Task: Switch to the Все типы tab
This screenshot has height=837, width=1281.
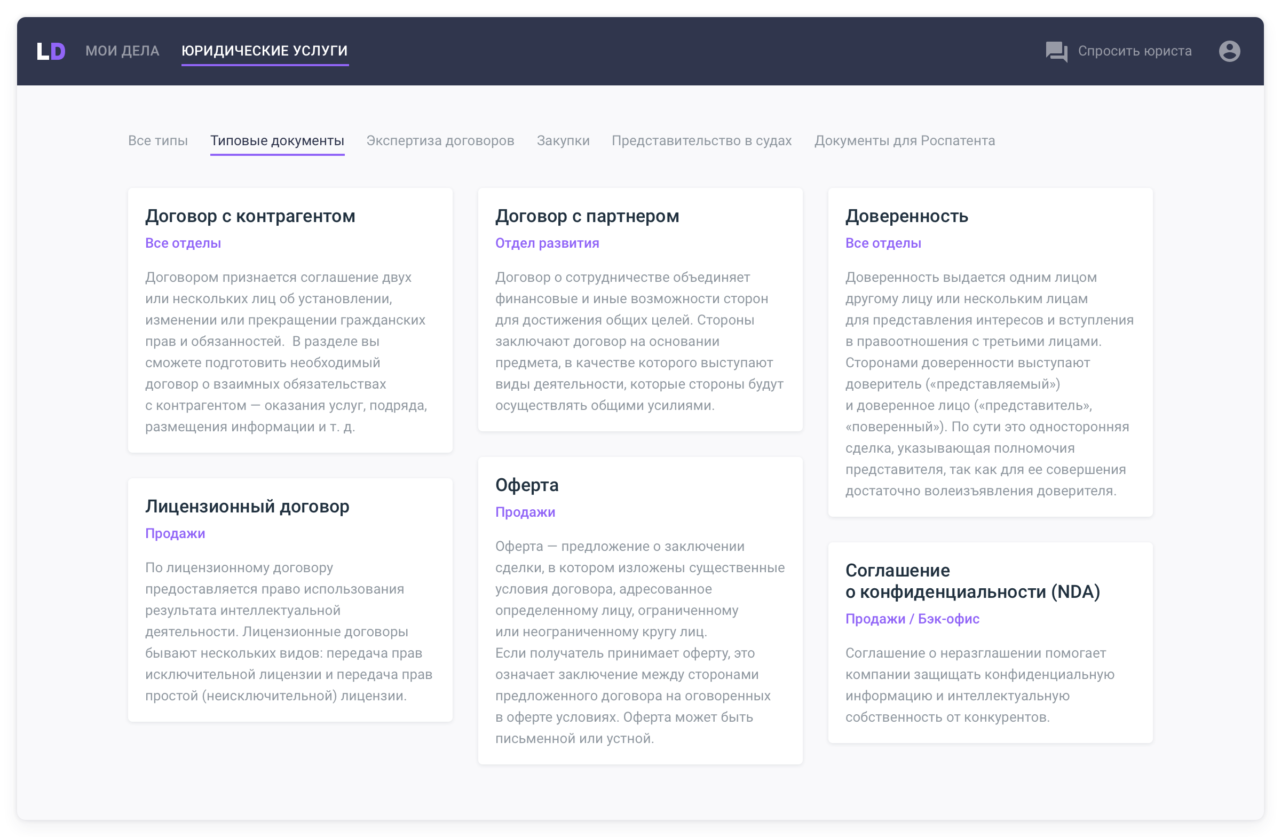Action: pos(157,140)
